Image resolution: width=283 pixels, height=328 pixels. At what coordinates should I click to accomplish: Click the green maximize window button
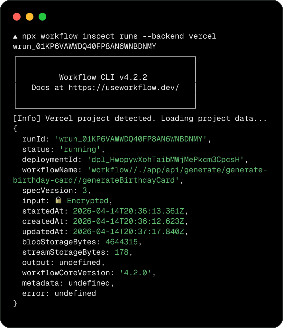[x=42, y=17]
